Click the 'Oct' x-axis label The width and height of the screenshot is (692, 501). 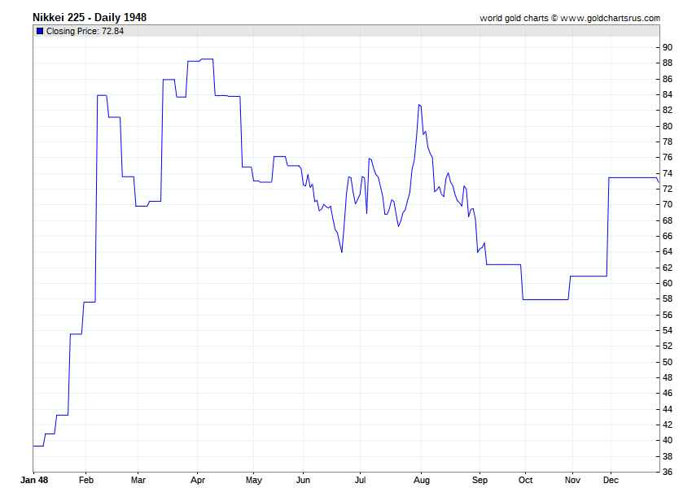pos(526,480)
